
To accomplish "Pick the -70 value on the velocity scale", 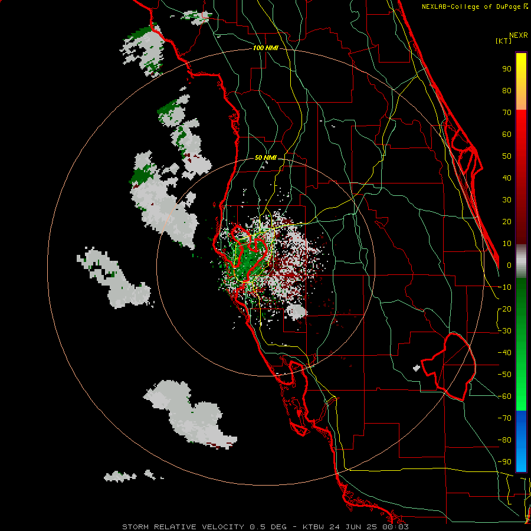I will click(504, 418).
